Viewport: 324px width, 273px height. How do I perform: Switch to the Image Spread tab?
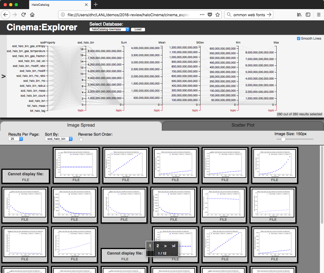pos(81,125)
